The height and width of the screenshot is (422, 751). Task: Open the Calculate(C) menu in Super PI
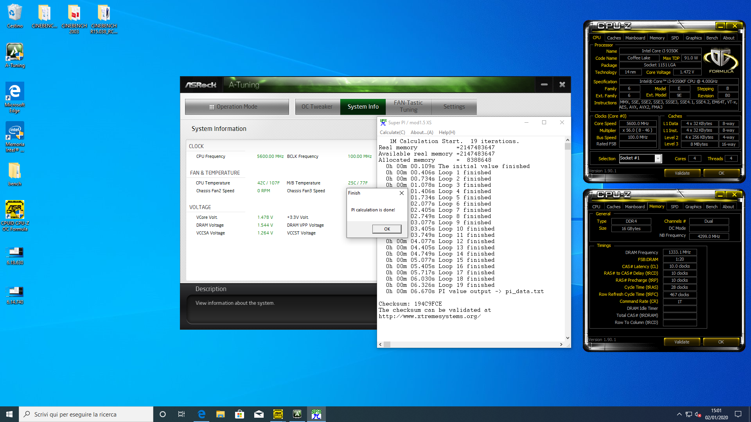[392, 132]
